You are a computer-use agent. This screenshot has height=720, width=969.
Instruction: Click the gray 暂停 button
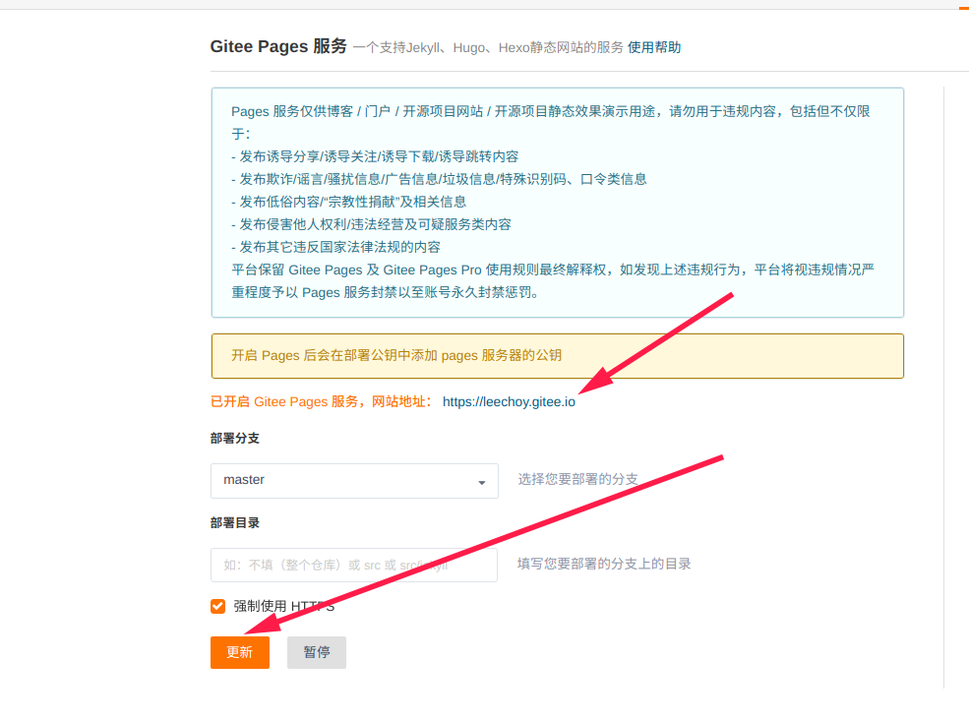(x=317, y=652)
